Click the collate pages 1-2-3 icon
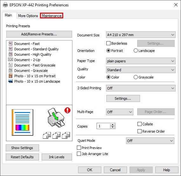Image resolution: width=181 pixels, height=176 pixels. 56,135
